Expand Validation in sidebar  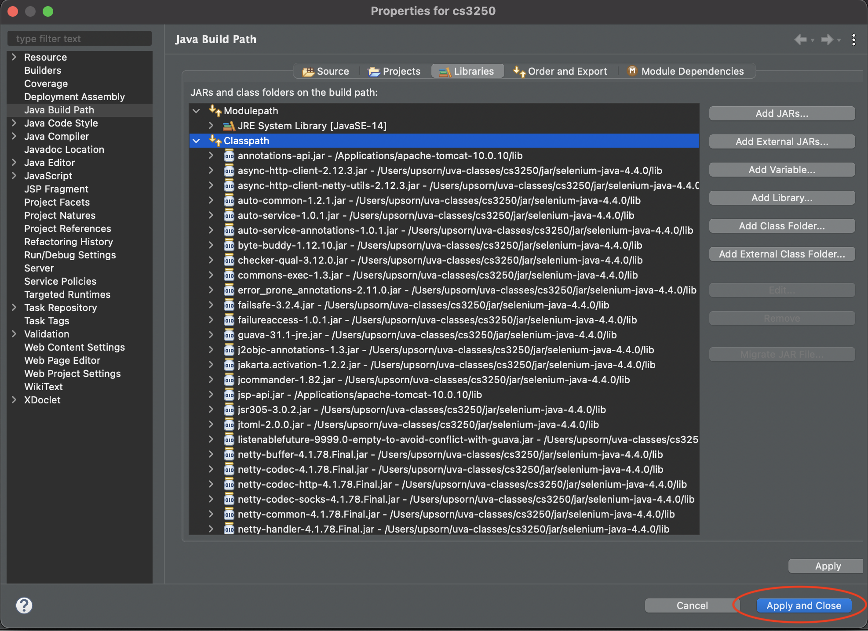point(14,334)
